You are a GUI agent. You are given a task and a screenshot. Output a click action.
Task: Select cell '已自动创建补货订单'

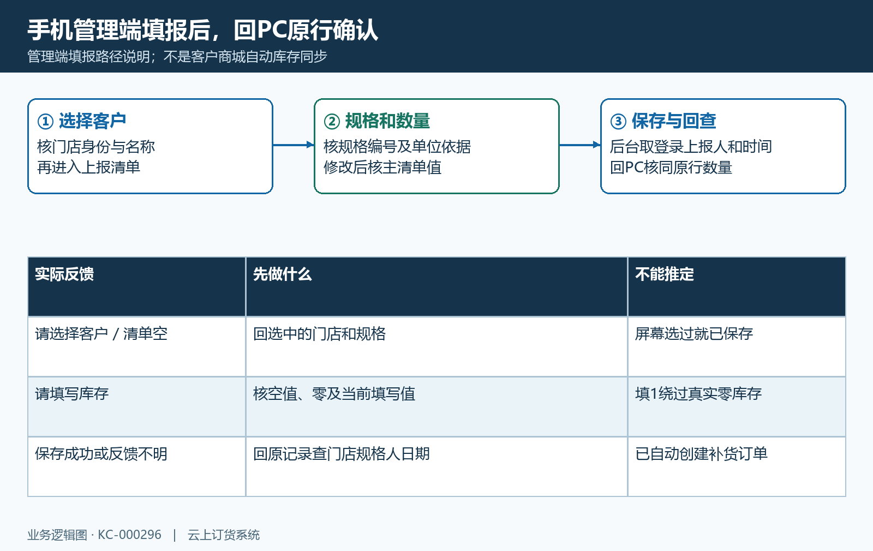coord(737,467)
